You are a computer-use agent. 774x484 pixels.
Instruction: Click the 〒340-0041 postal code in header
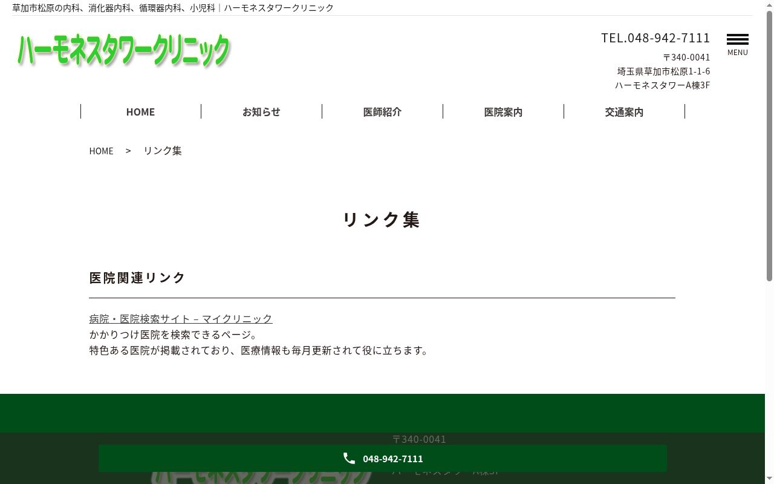[686, 57]
